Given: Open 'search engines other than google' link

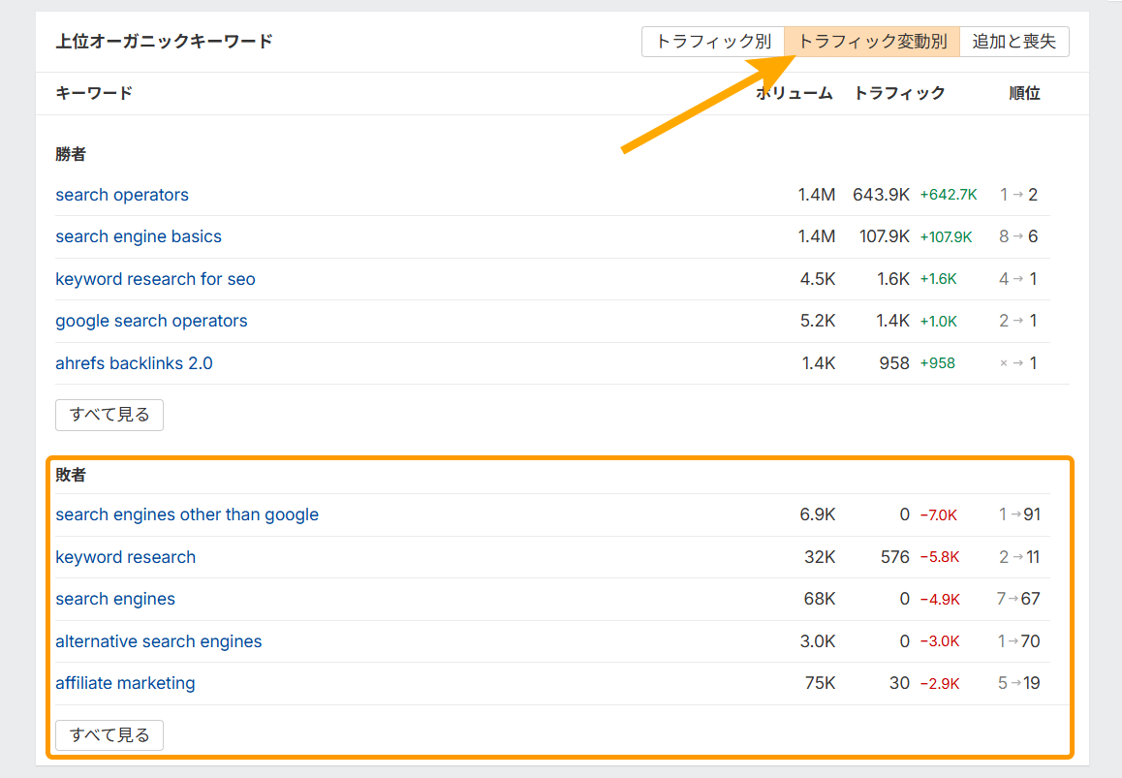Looking at the screenshot, I should pos(187,514).
